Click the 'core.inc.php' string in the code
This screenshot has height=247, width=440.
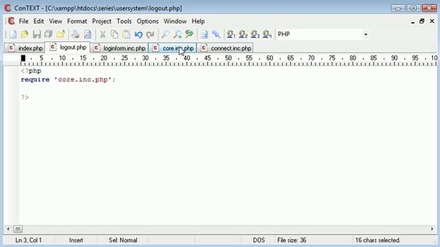[82, 80]
